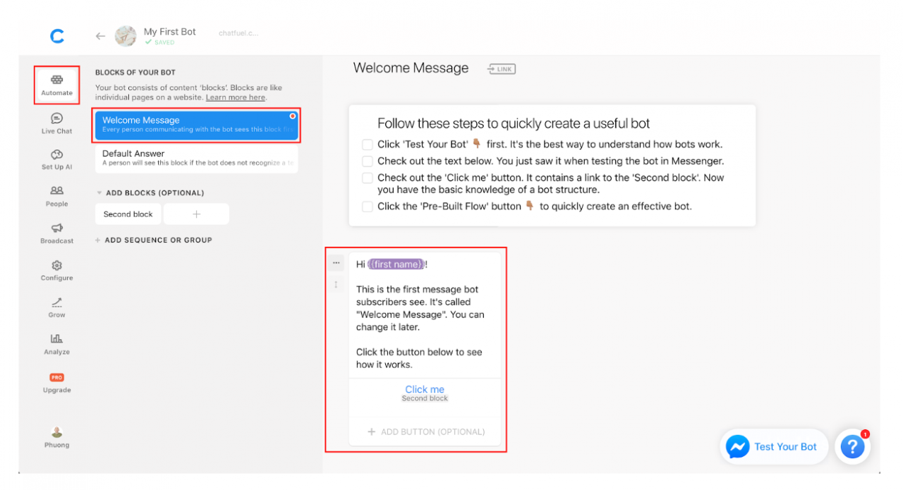The height and width of the screenshot is (490, 903).
Task: Open the three-dot menu on text card
Action: click(x=336, y=263)
